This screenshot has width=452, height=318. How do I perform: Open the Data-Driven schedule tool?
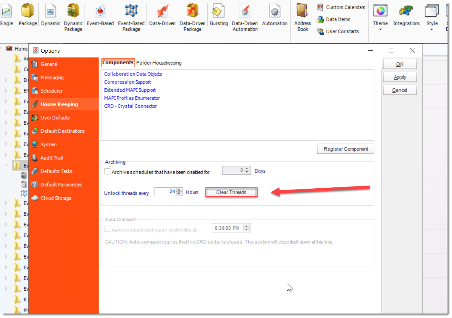(x=162, y=12)
